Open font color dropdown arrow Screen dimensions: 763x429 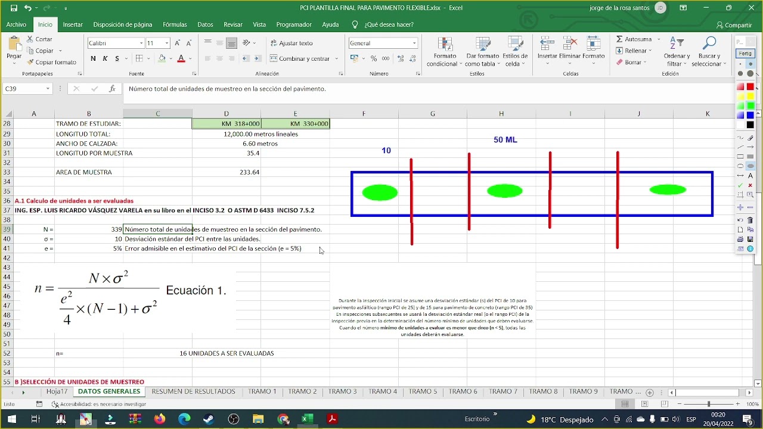pos(190,58)
